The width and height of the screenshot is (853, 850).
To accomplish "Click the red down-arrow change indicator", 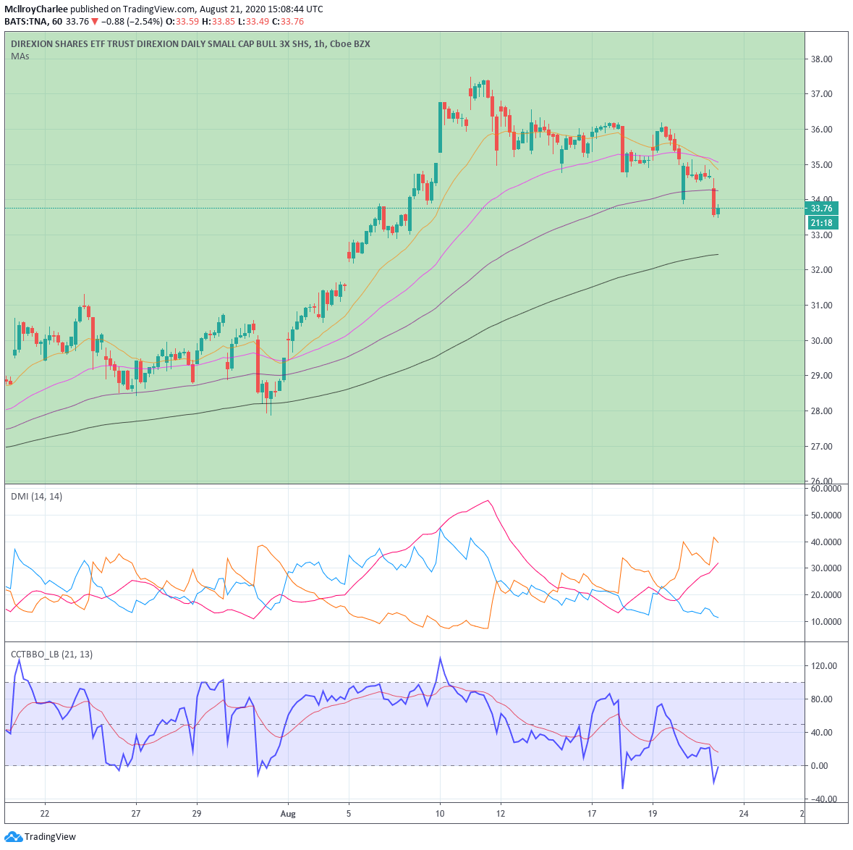I will coord(95,22).
